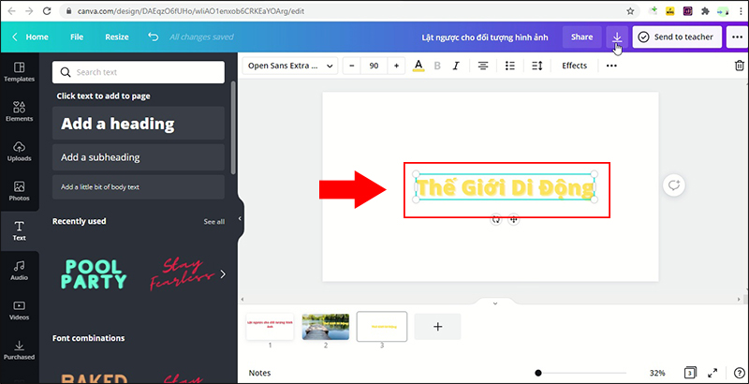Insert the Stay Fearless text style
This screenshot has width=749, height=384.
click(x=182, y=274)
